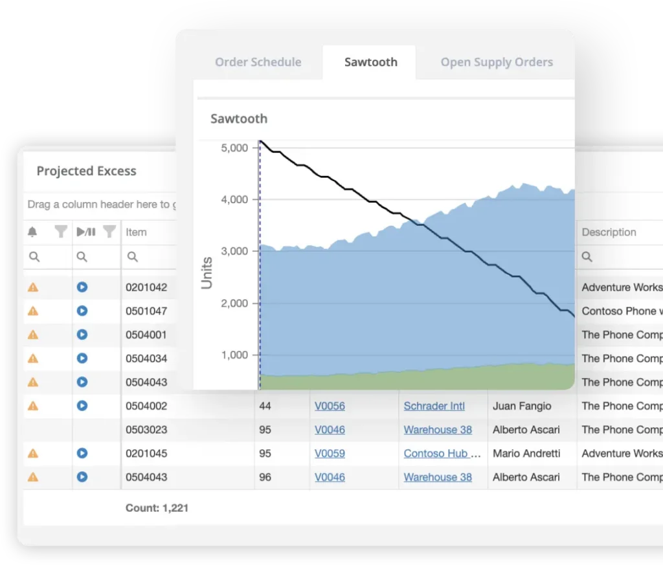The height and width of the screenshot is (565, 663).
Task: Click the warning icon for item 0504001
Action: click(x=33, y=335)
